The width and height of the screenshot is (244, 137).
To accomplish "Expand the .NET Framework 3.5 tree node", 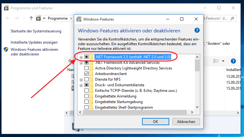I will (81, 57).
